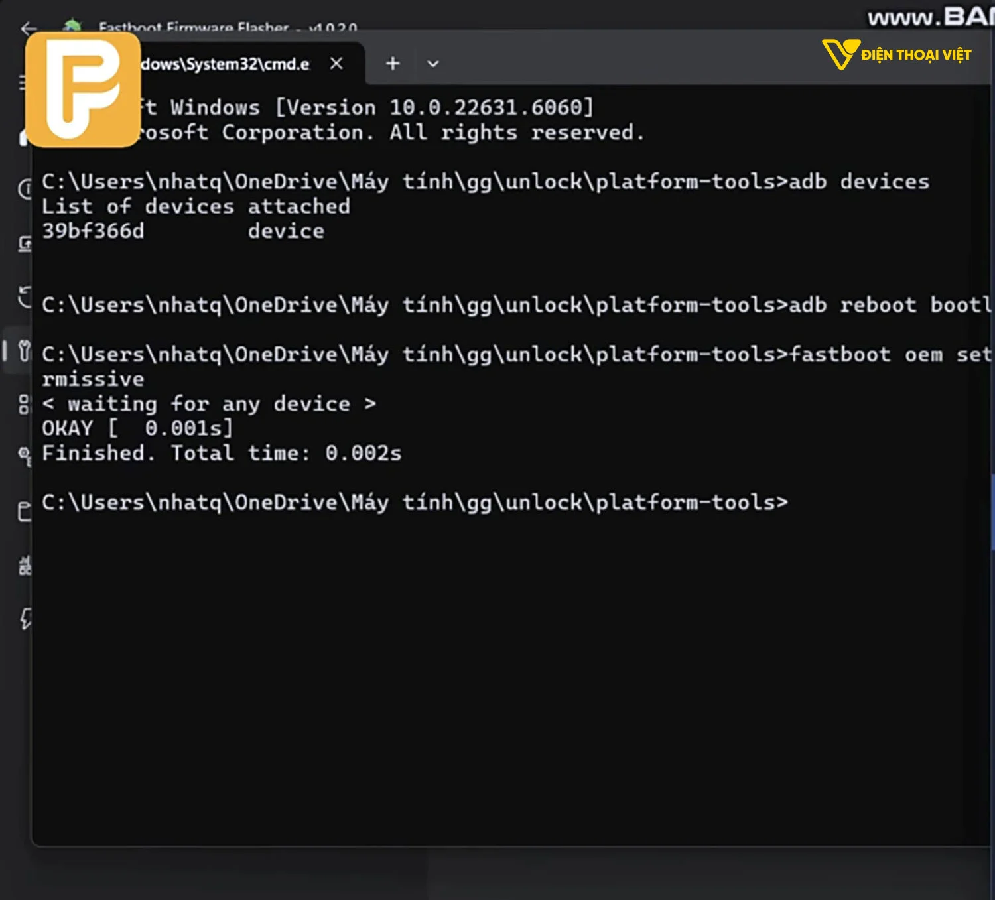The image size is (995, 900).
Task: Click the lightning bolt sidebar icon
Action: coord(25,618)
